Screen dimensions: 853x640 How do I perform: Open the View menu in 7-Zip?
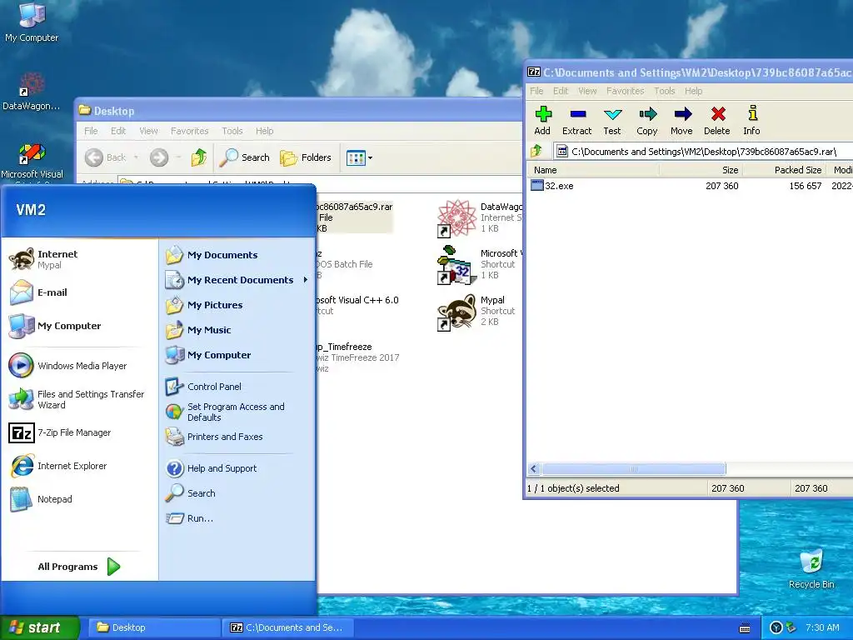click(587, 91)
